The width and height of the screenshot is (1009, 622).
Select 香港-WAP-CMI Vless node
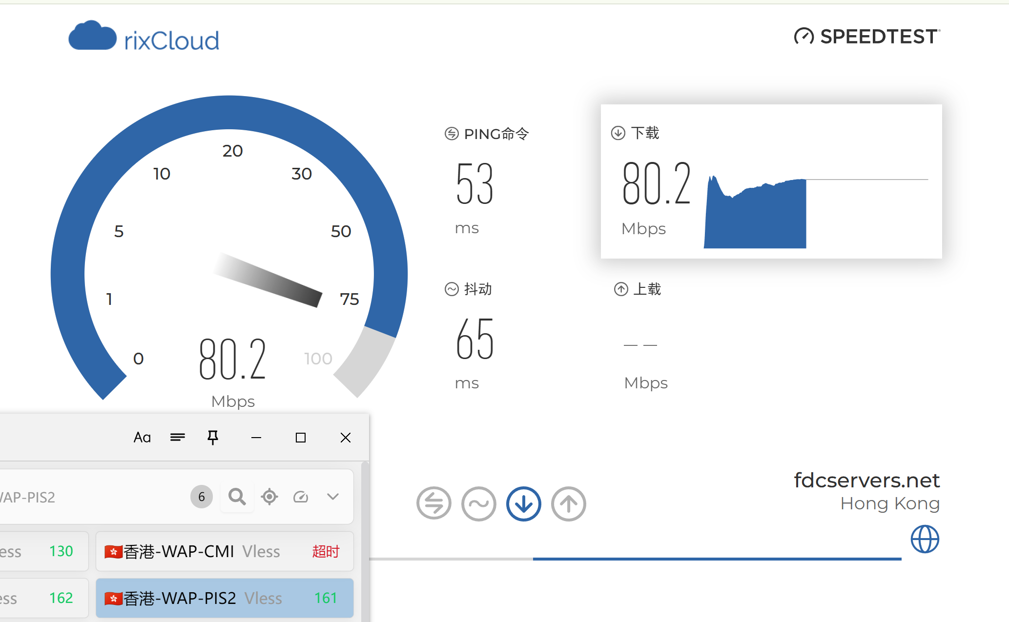click(x=225, y=551)
